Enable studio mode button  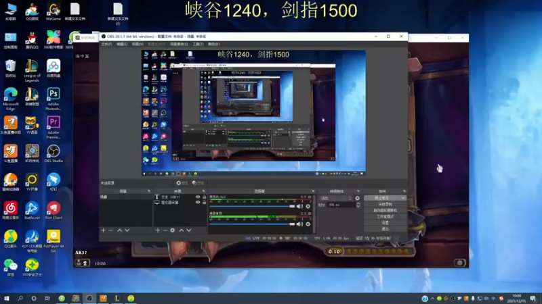pyautogui.click(x=385, y=216)
